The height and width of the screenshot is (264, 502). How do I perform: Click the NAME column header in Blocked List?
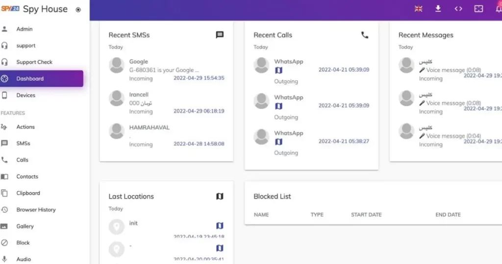(x=261, y=214)
